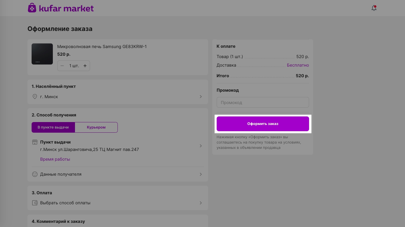The width and height of the screenshot is (405, 227).
Task: Click the Оформить заказ button
Action: click(263, 124)
